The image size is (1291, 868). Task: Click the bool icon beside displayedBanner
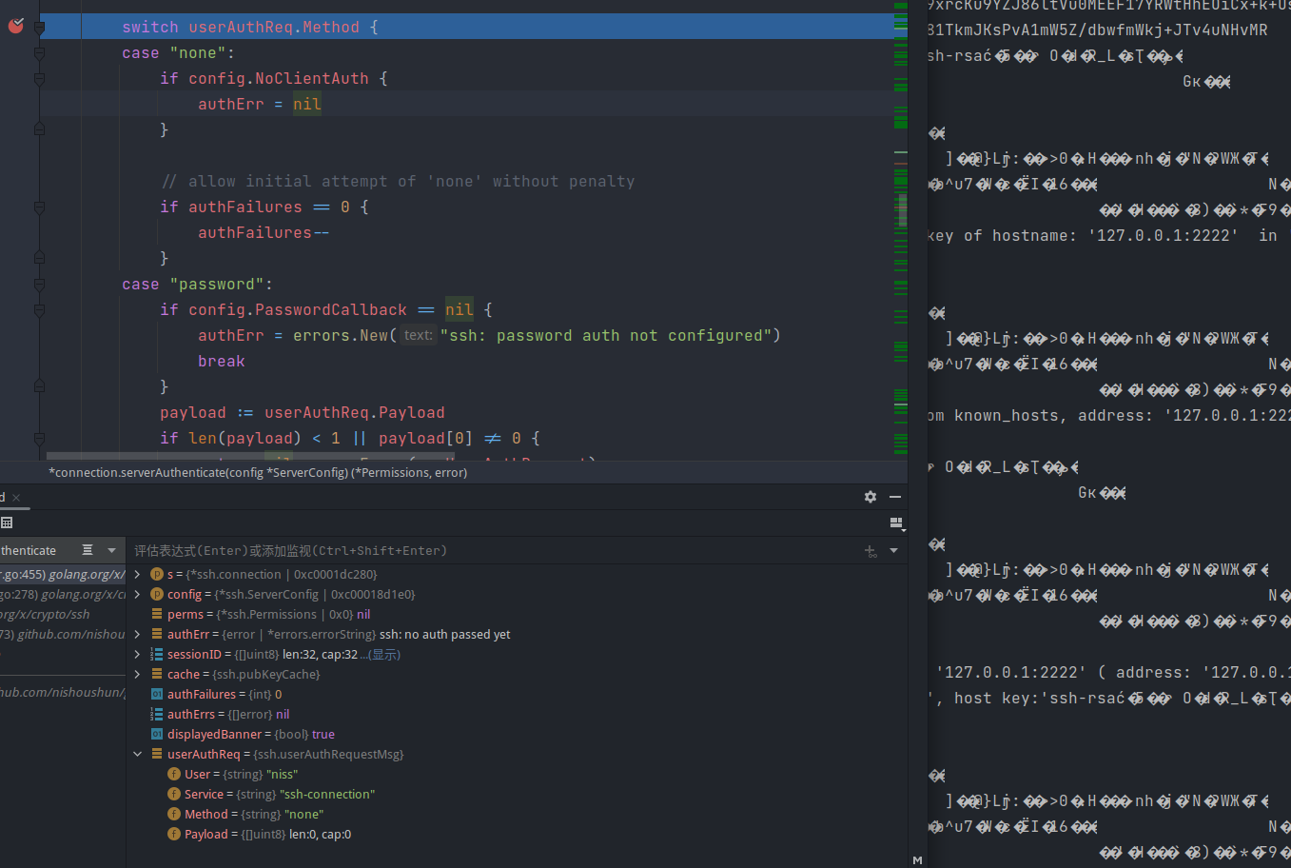click(x=157, y=734)
